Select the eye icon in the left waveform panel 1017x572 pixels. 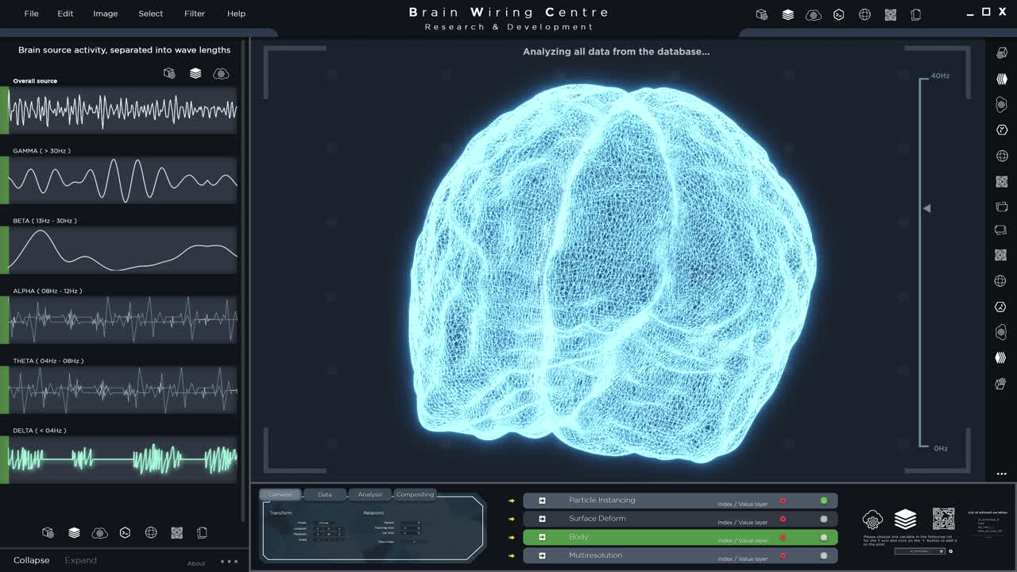click(221, 73)
